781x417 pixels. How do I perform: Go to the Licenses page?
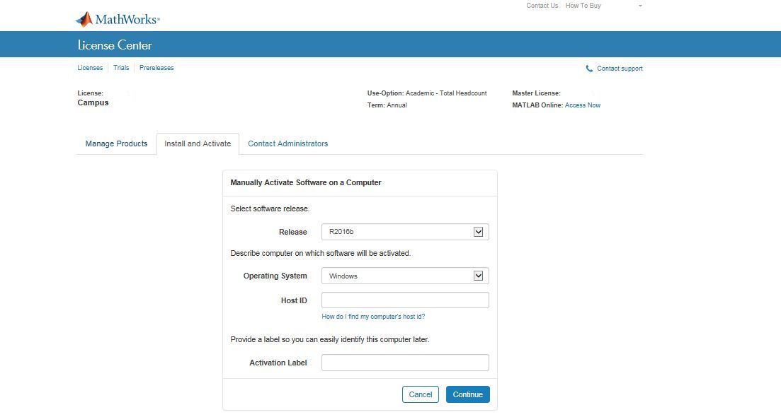[x=90, y=68]
